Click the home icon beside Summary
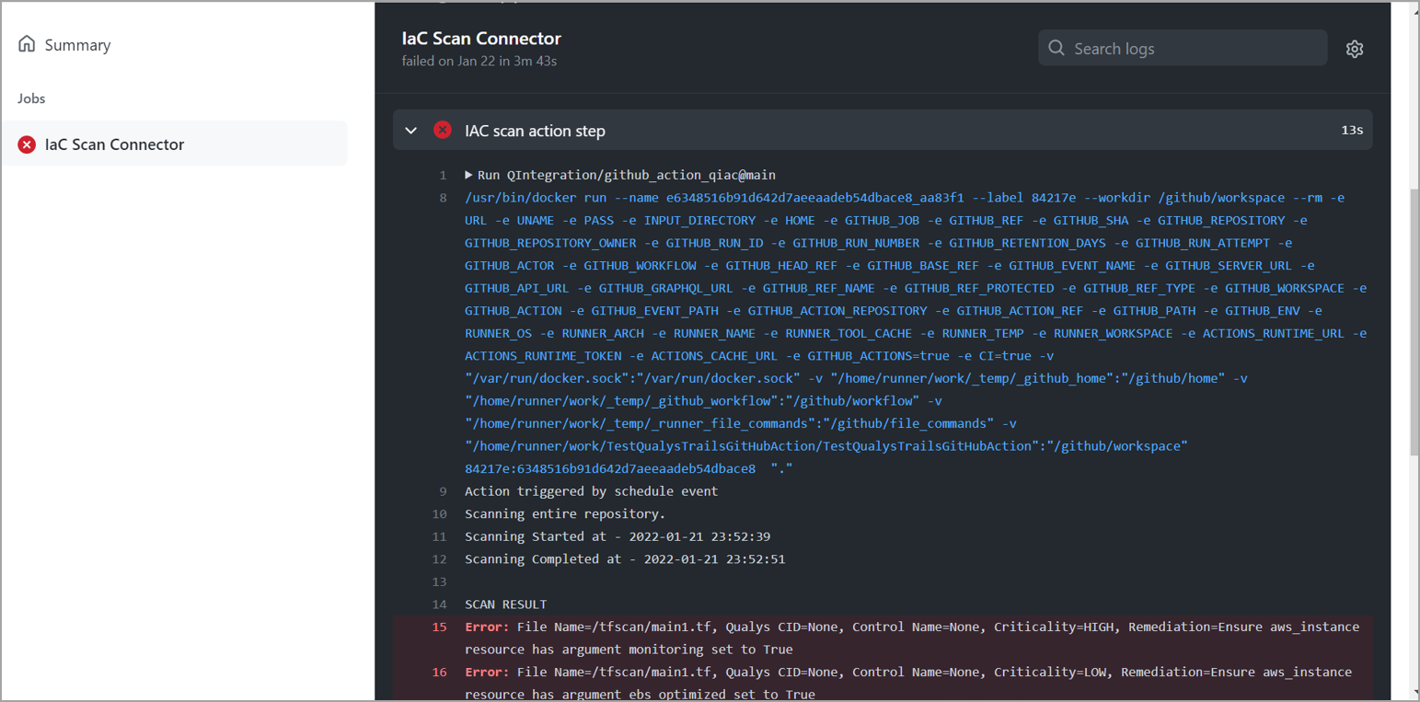 pos(27,44)
